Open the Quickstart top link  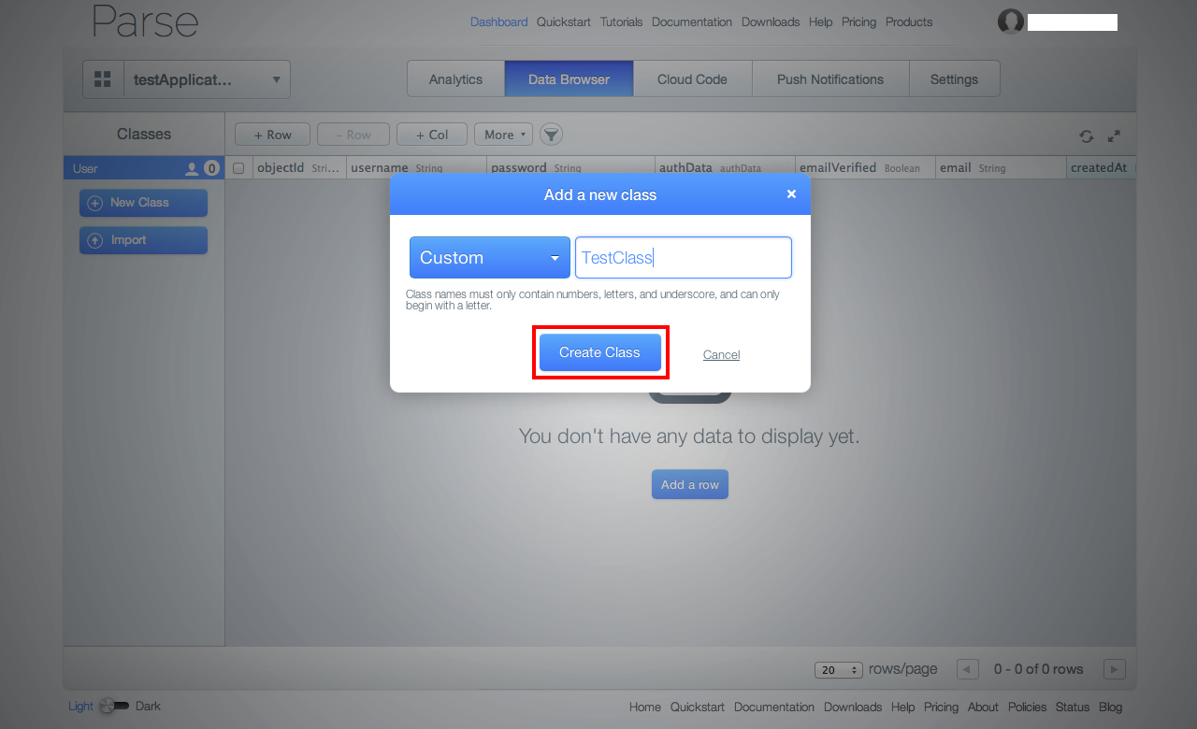point(564,21)
